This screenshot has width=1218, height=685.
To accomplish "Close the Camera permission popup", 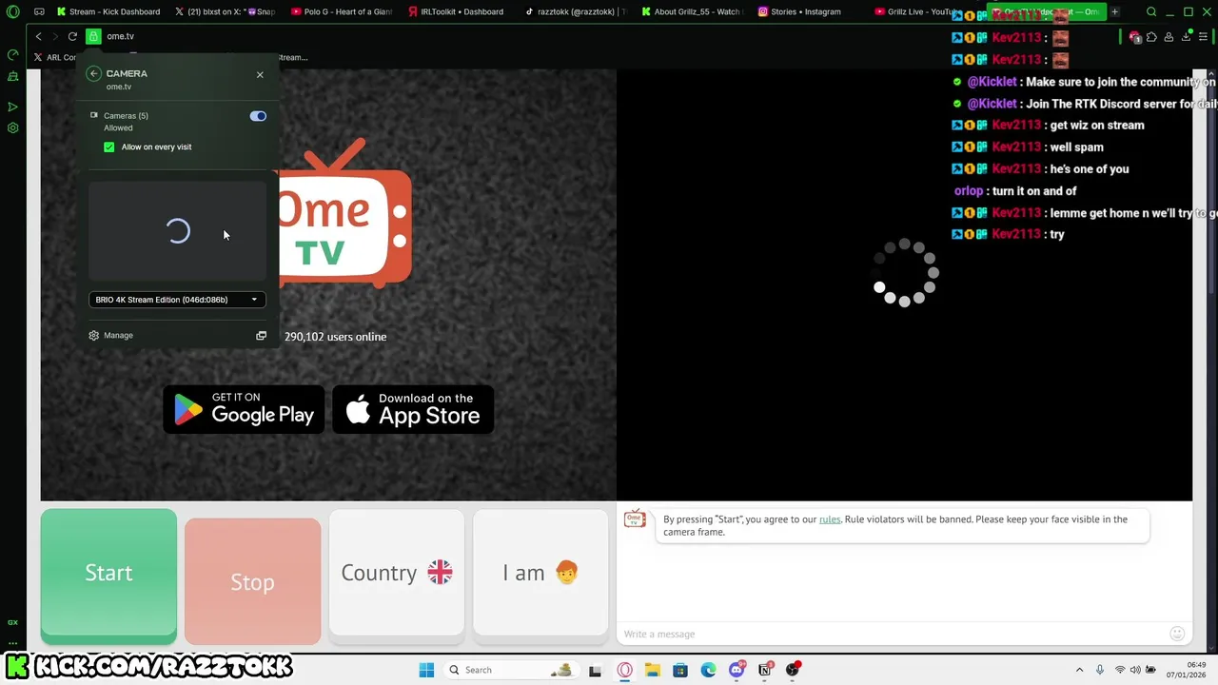I will point(260,74).
